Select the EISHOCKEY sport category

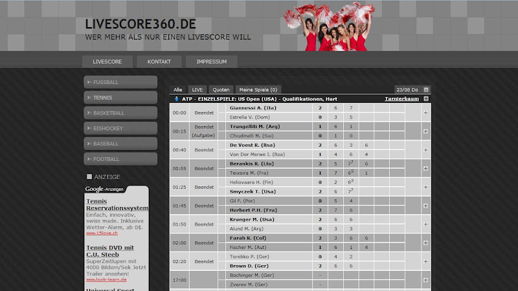pos(120,128)
